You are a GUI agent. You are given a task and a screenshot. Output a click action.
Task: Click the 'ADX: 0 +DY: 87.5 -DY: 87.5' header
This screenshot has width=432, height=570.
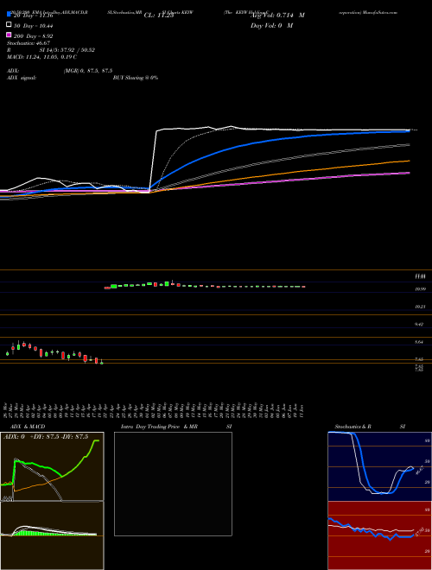(46, 437)
